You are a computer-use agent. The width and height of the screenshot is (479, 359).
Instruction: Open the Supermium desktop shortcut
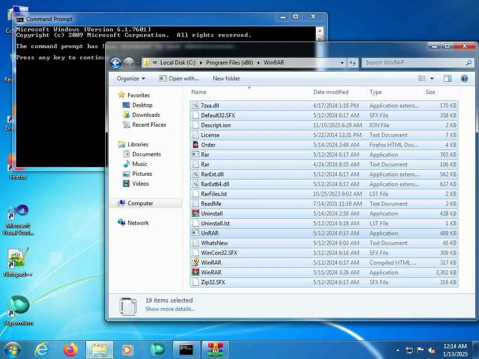(18, 310)
